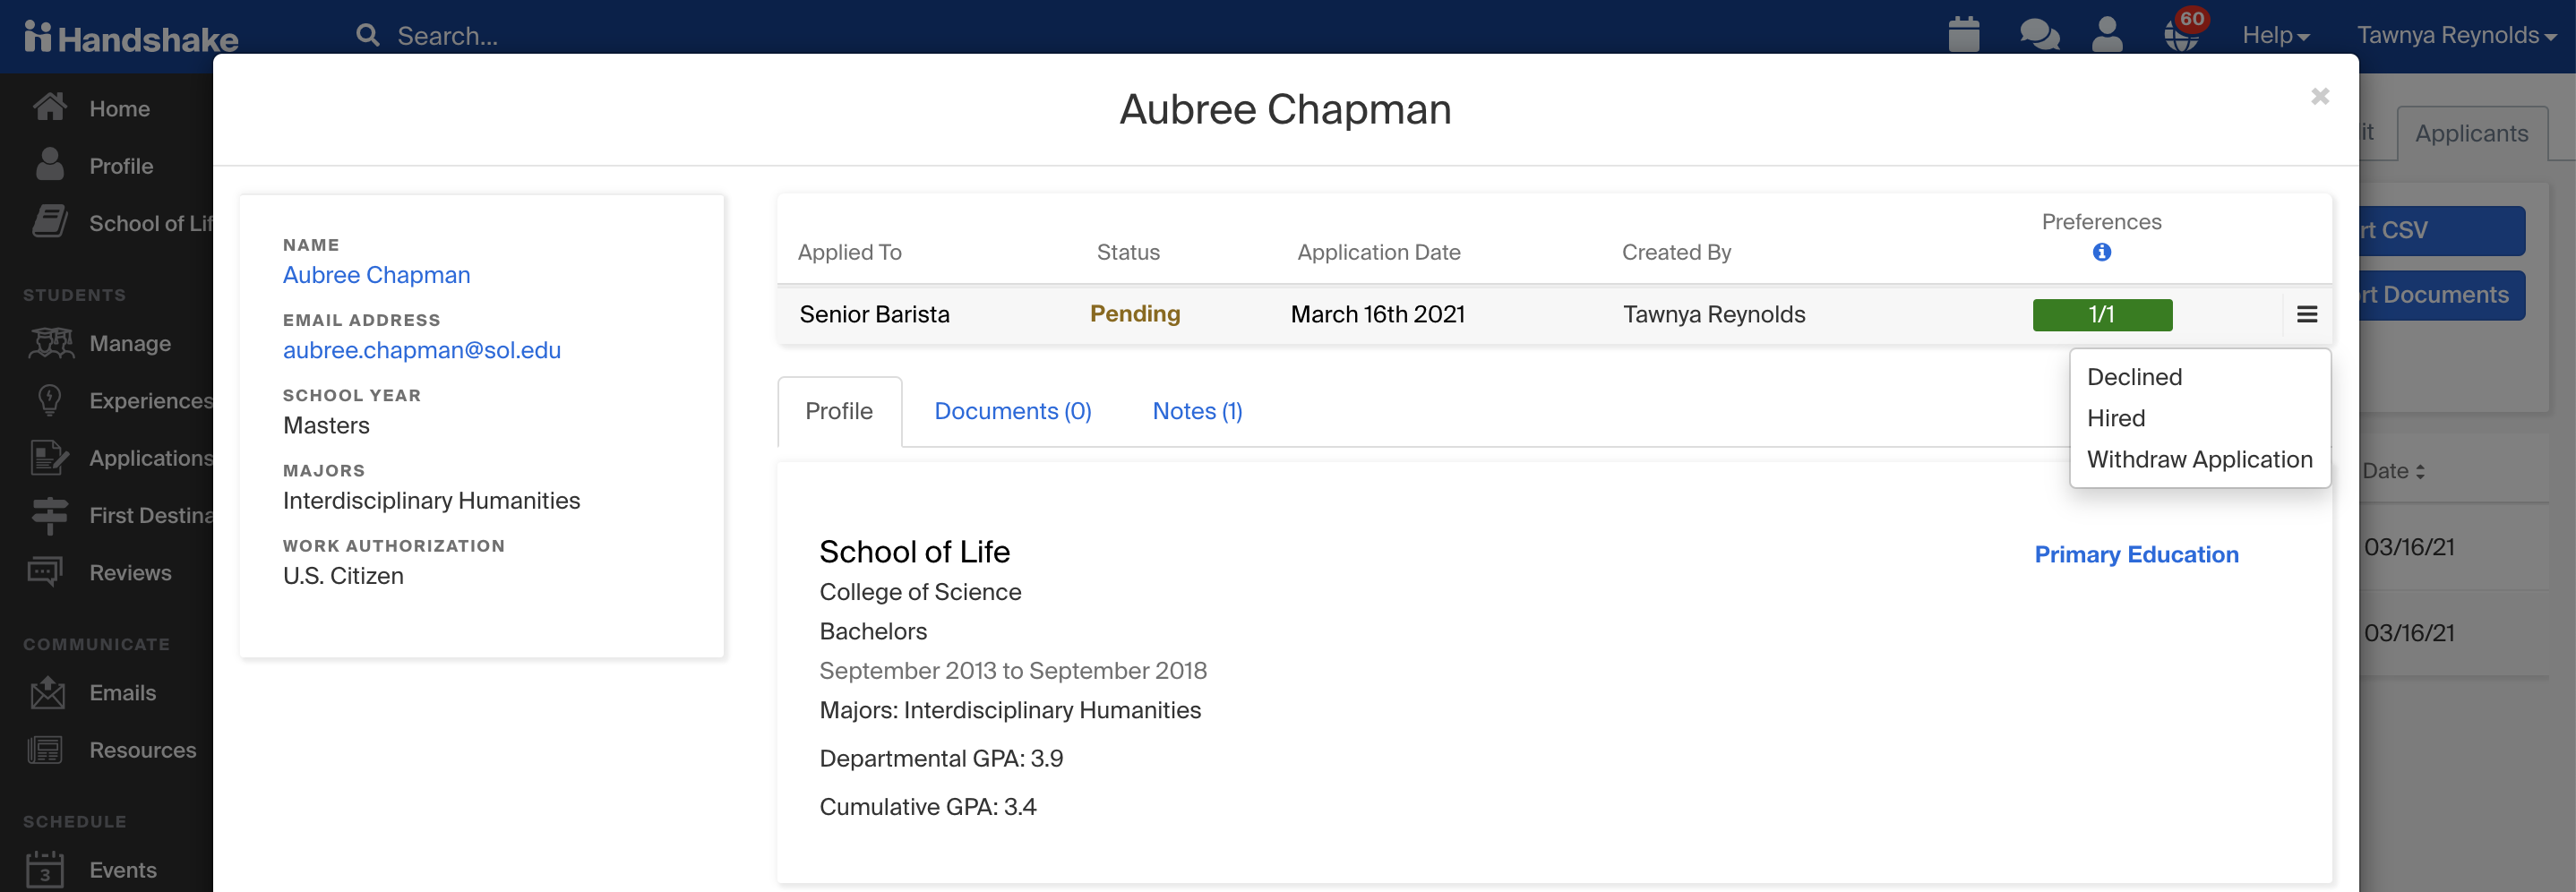Open the Tawnya Reynolds account dropdown
Image resolution: width=2576 pixels, height=892 pixels.
[2457, 33]
